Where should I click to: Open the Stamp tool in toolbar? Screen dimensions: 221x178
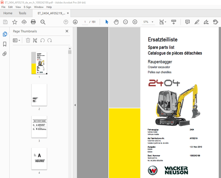(216, 22)
